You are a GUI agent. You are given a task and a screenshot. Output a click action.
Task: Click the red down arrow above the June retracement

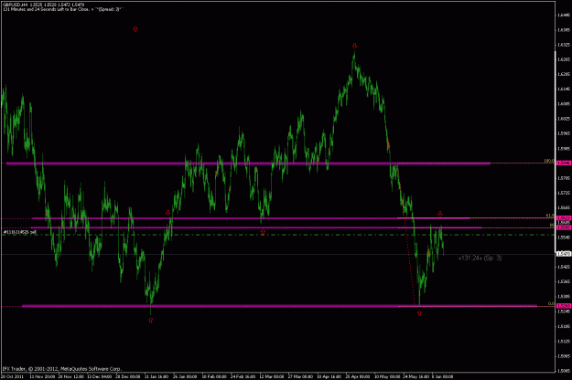tap(440, 214)
